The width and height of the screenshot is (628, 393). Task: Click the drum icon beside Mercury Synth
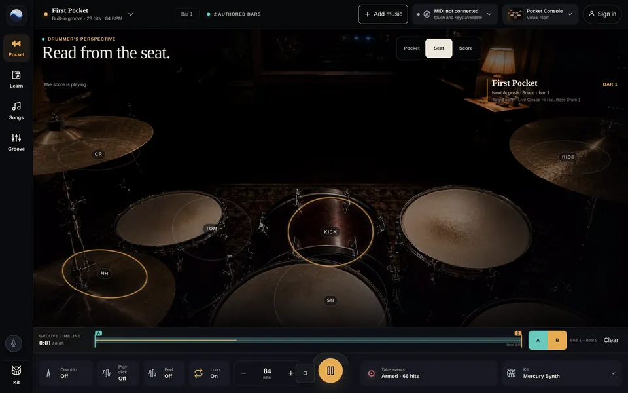tap(511, 373)
